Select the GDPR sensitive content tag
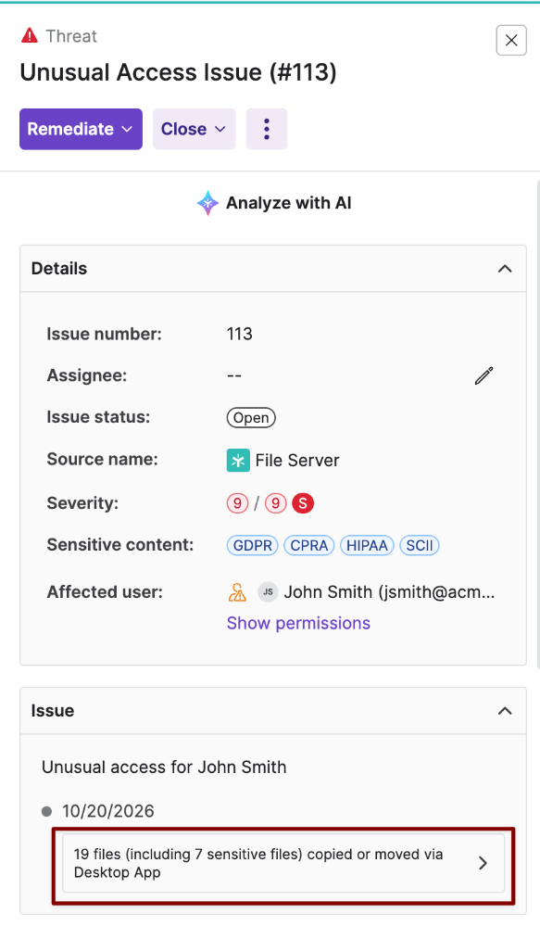Screen dimensions: 540x926 [x=253, y=545]
